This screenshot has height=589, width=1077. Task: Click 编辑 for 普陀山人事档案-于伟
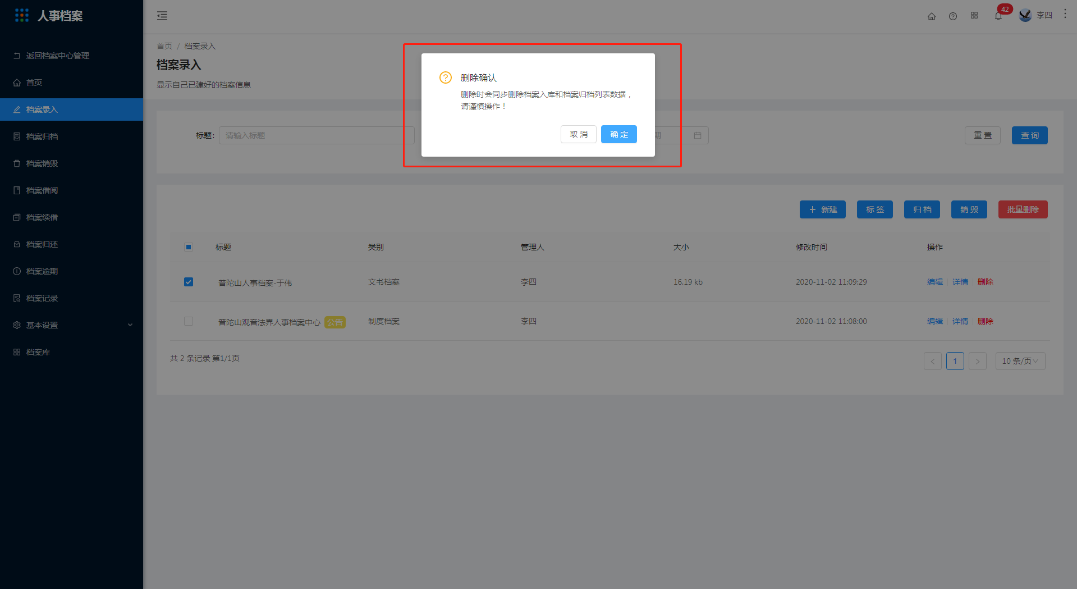click(935, 282)
